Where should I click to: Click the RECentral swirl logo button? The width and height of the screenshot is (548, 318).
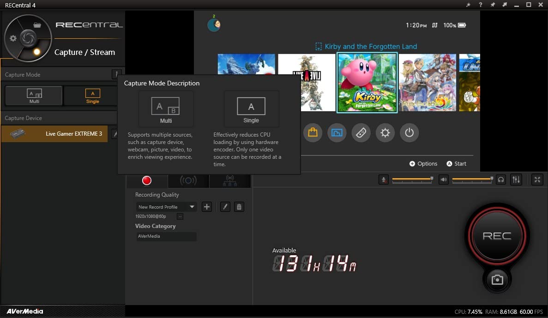pyautogui.click(x=28, y=38)
